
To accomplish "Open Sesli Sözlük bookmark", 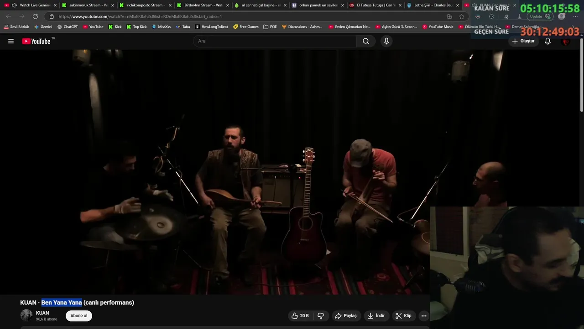I will [x=16, y=27].
